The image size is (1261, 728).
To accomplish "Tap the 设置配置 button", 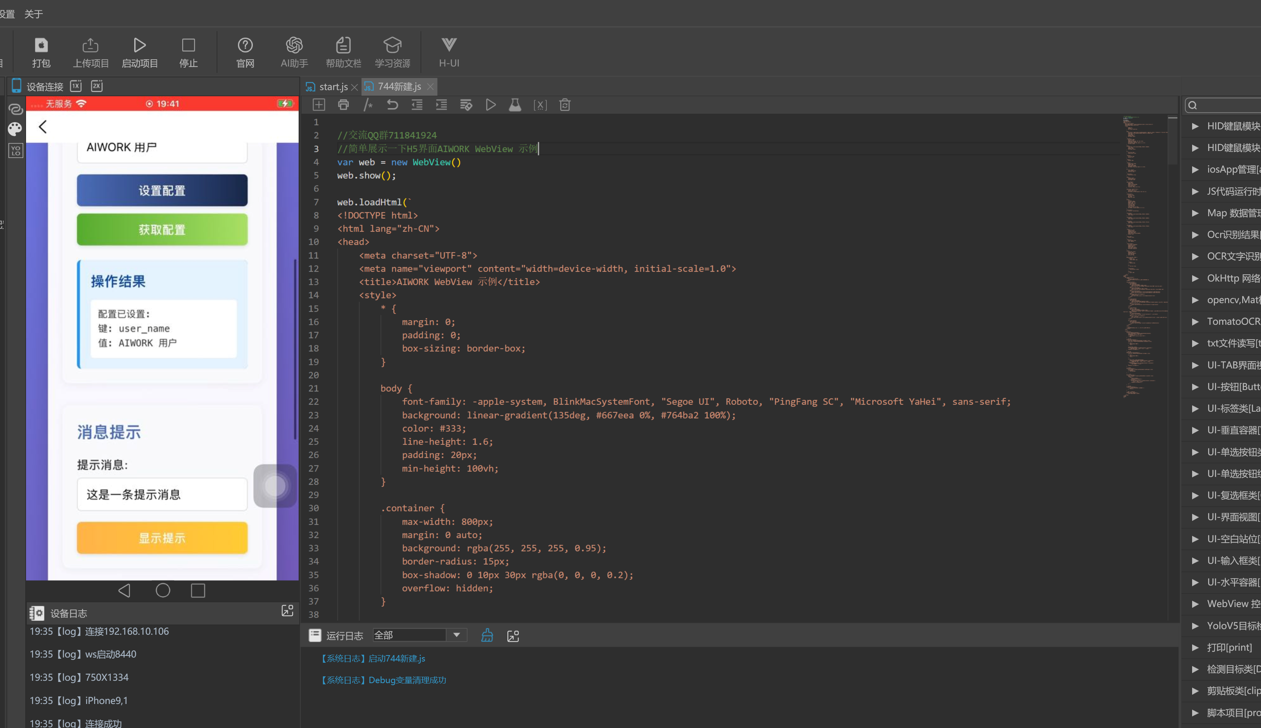I will click(x=162, y=191).
